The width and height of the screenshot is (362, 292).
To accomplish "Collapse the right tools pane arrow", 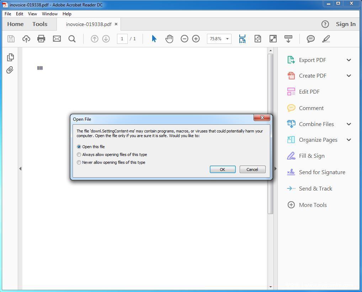I will click(276, 169).
